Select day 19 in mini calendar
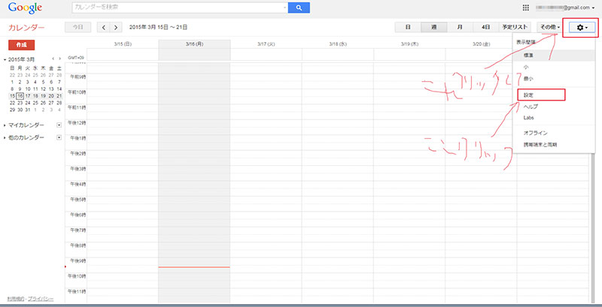Image resolution: width=602 pixels, height=307 pixels. pos(44,95)
